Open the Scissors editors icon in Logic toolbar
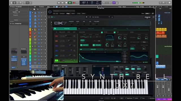Image resolution: width=181 pixels, height=101 pixels. tap(31, 3)
